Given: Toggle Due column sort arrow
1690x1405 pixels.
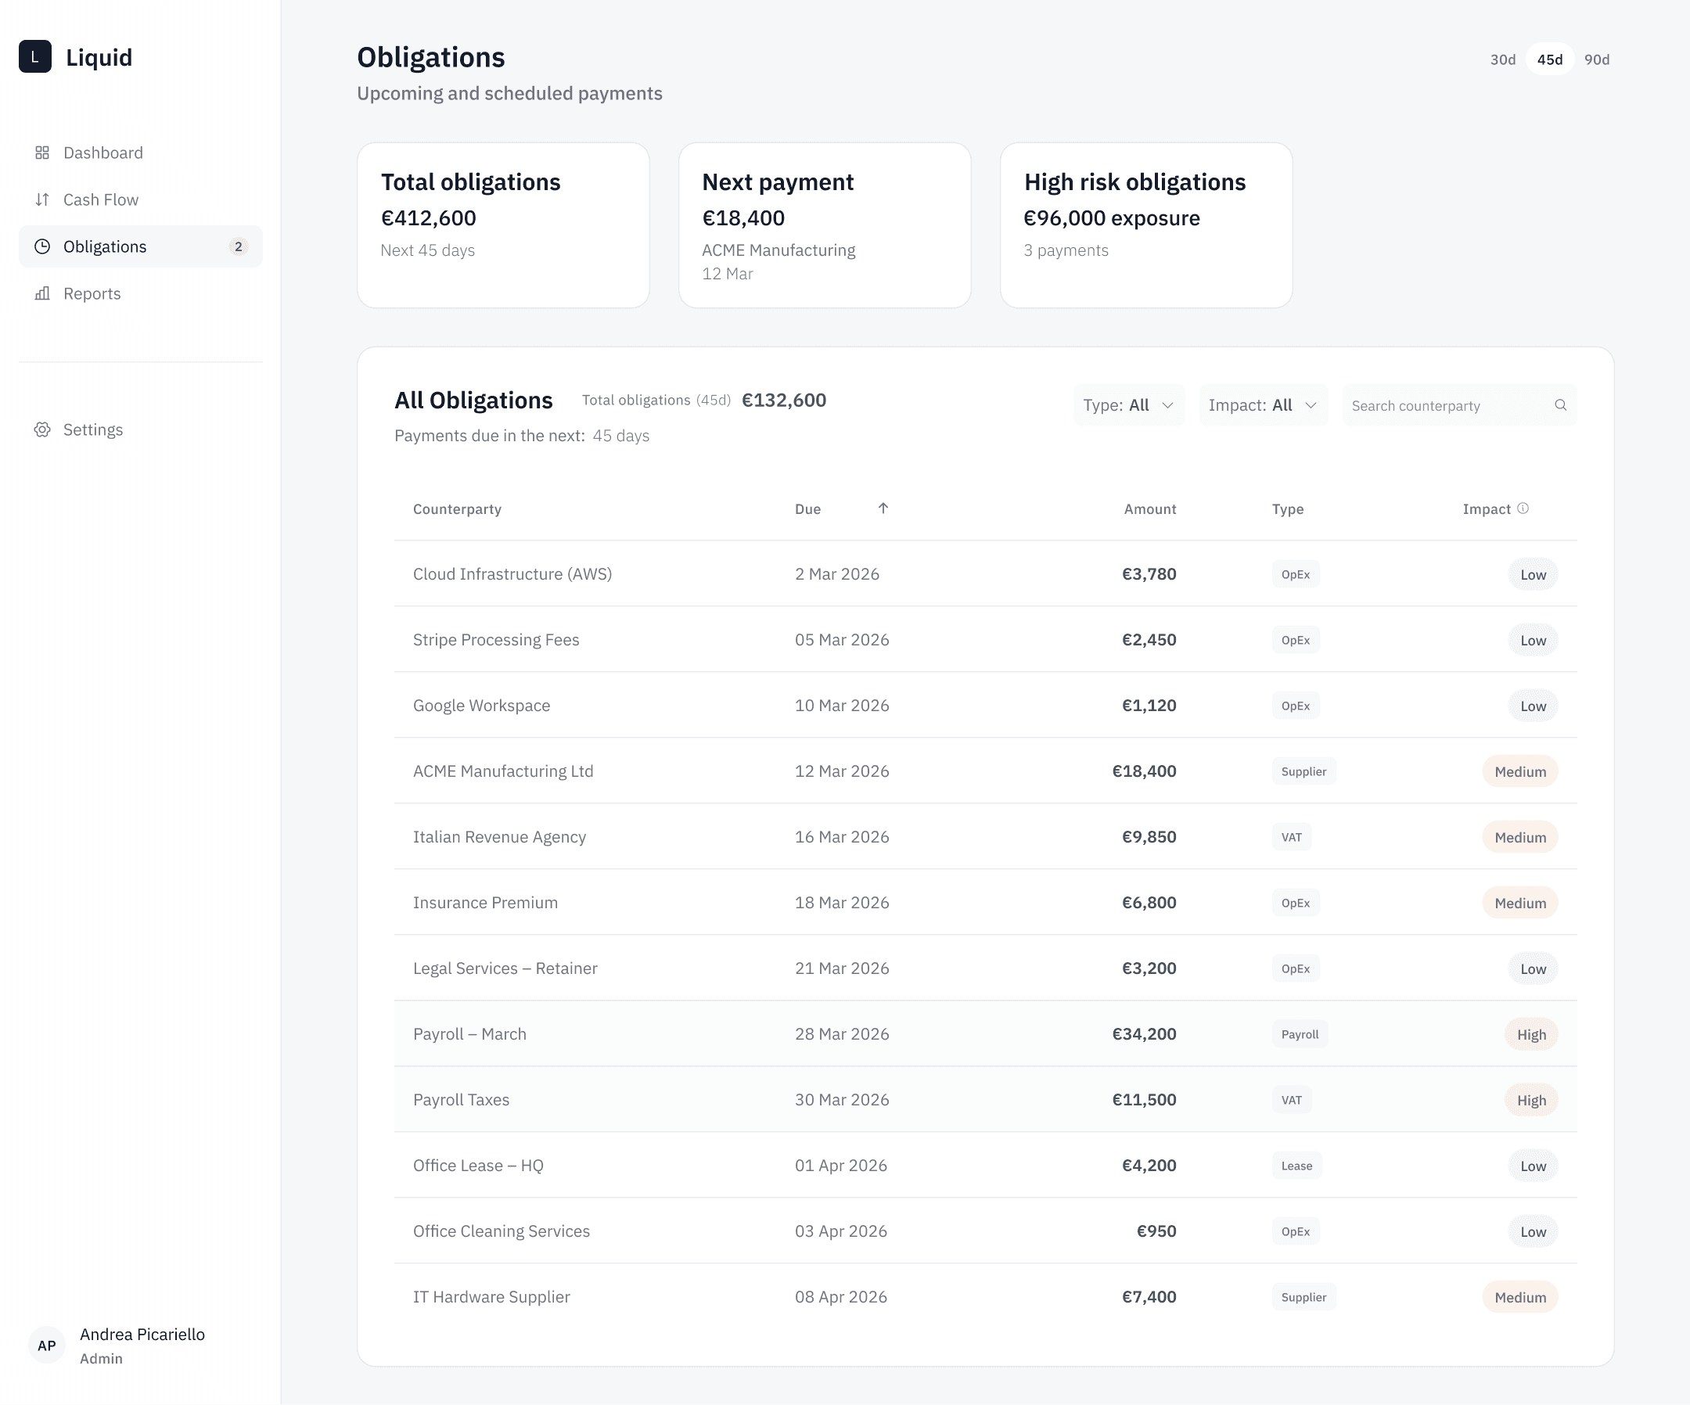Looking at the screenshot, I should (x=883, y=508).
